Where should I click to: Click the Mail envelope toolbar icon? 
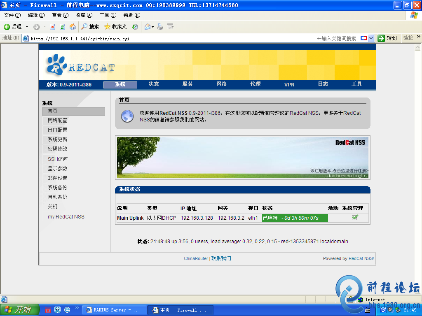click(x=147, y=27)
